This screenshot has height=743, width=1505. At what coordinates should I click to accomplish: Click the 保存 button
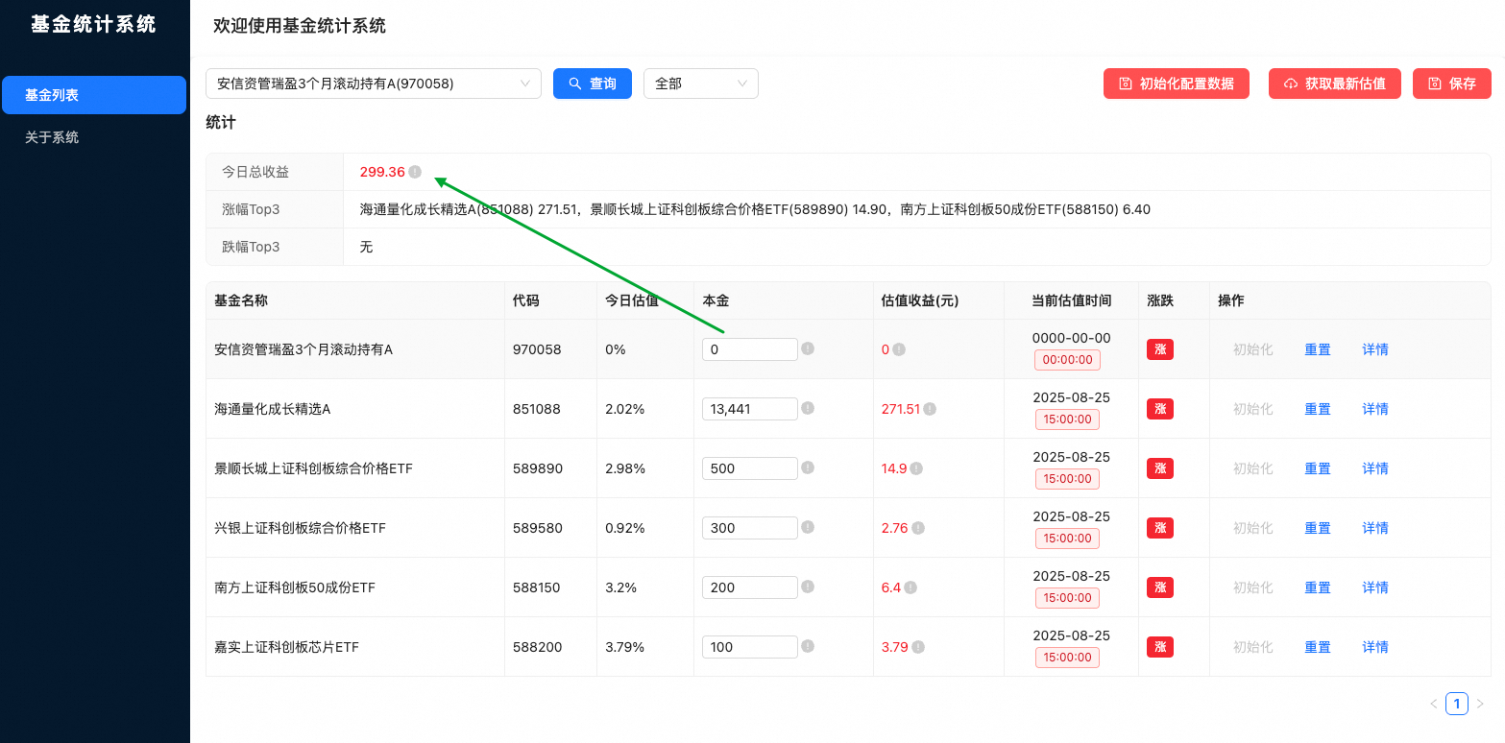pyautogui.click(x=1452, y=84)
